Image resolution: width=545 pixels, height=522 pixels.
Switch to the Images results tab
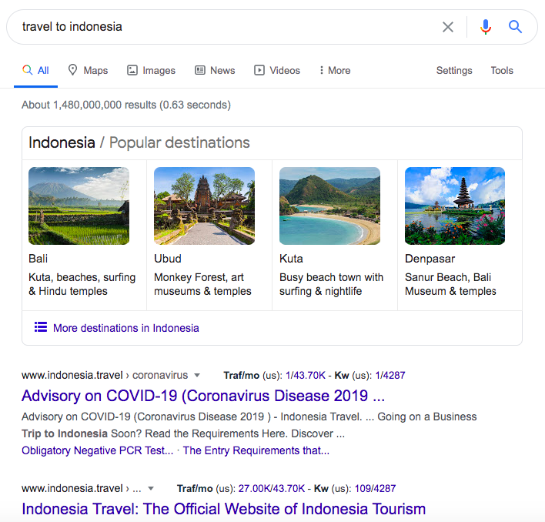(x=151, y=70)
